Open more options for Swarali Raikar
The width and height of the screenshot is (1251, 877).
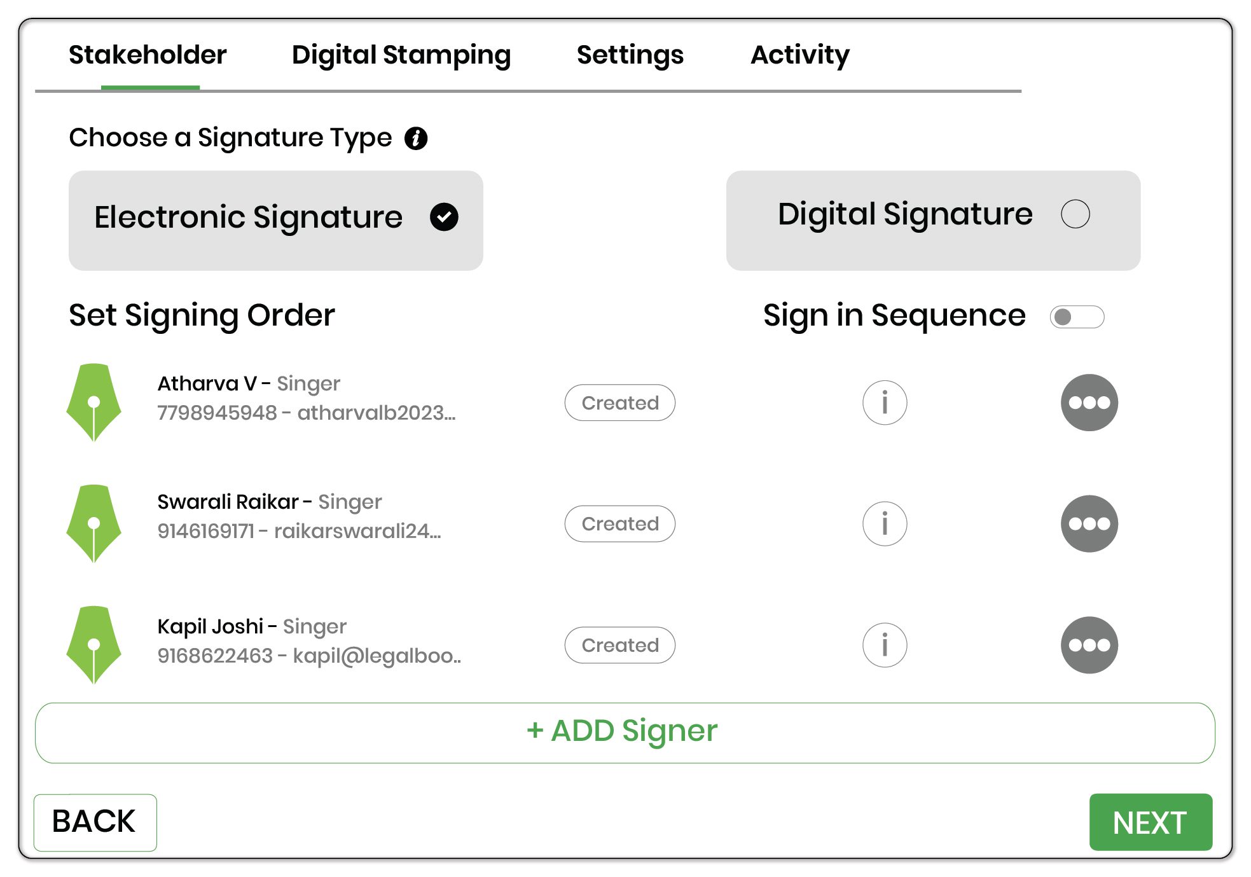(x=1089, y=524)
